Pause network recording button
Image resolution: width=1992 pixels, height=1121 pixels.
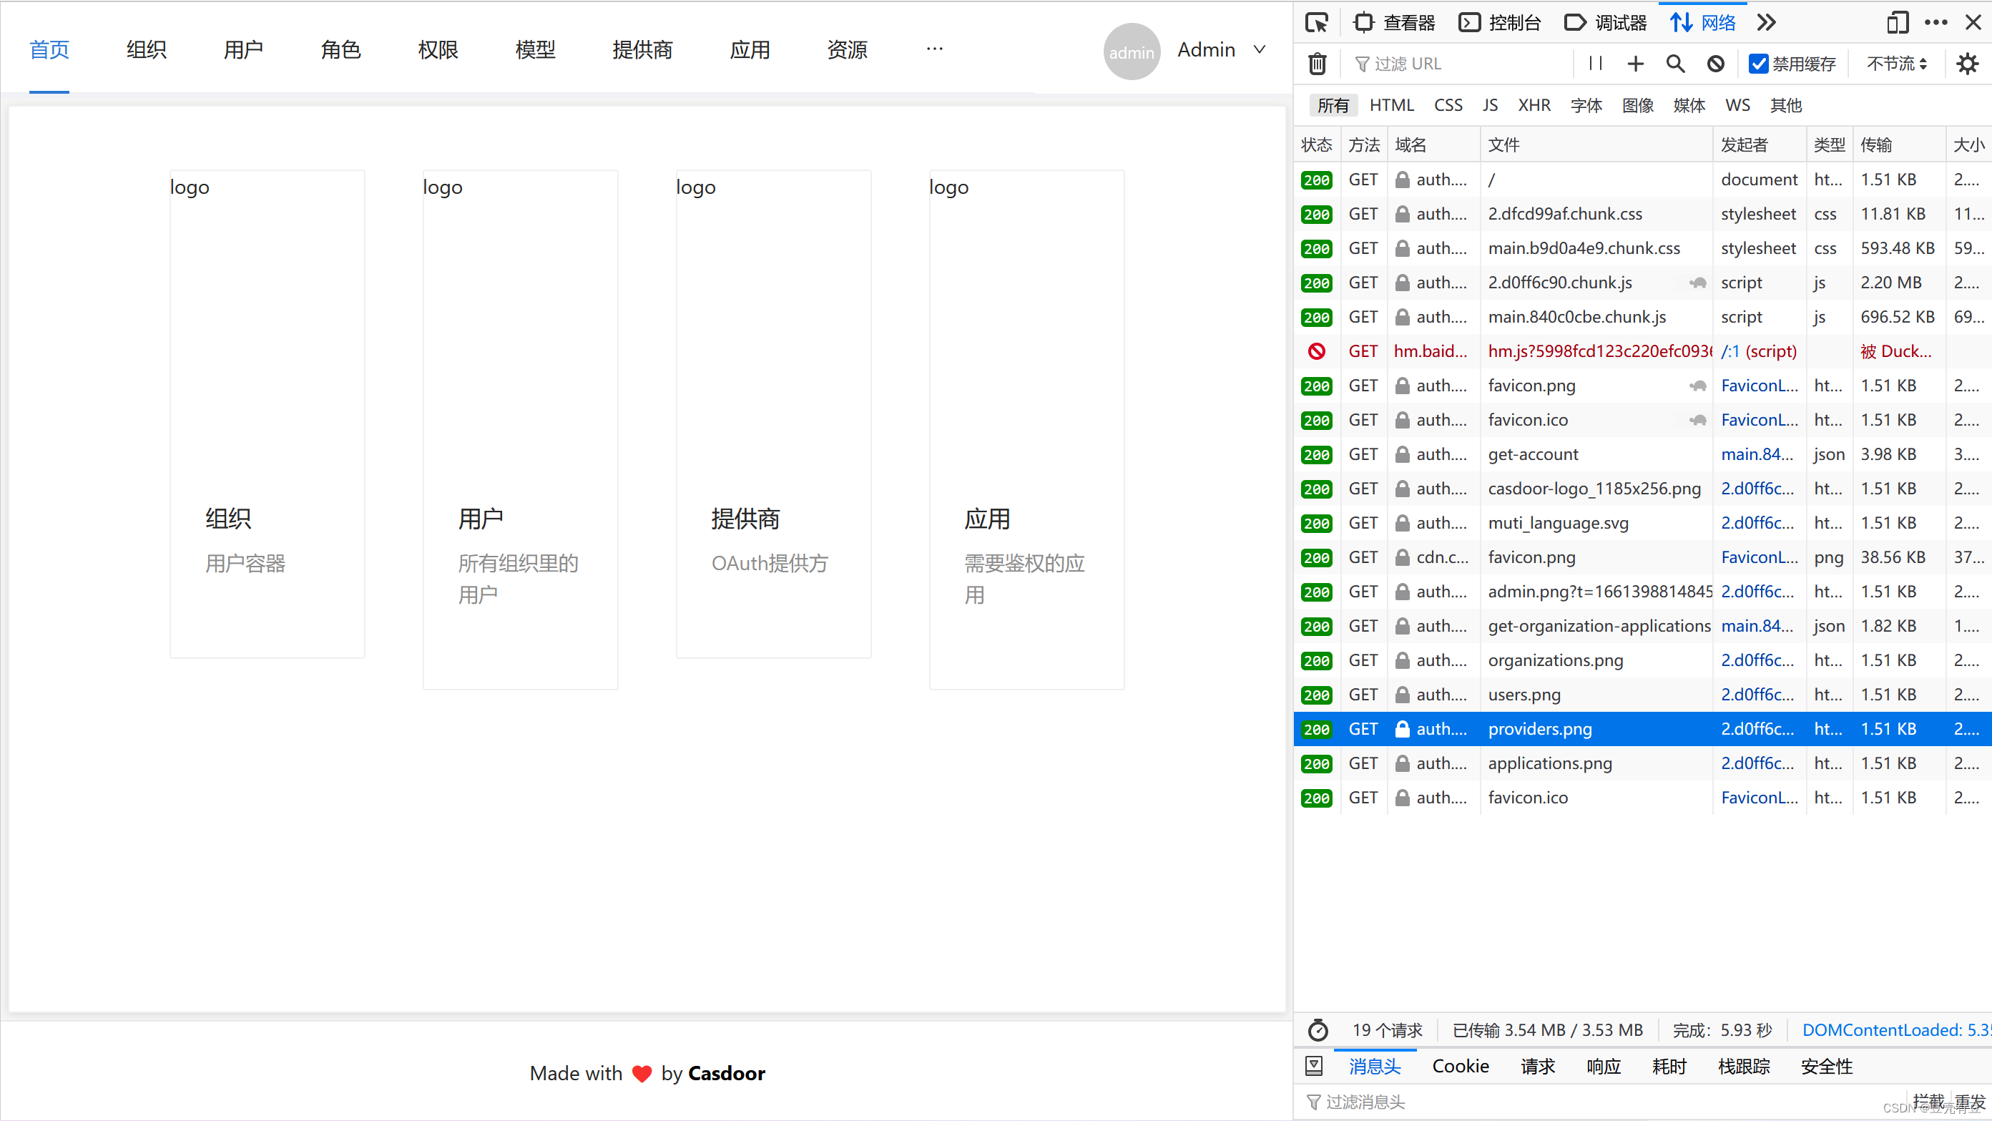pos(1595,64)
